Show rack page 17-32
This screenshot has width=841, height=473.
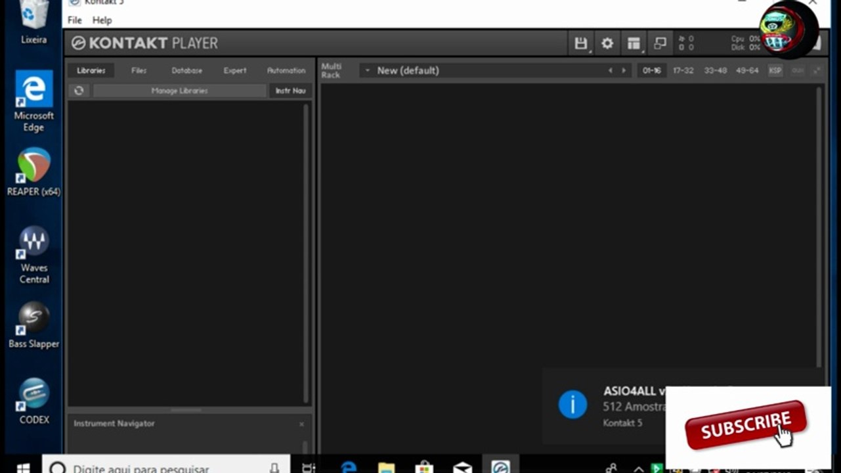click(683, 70)
